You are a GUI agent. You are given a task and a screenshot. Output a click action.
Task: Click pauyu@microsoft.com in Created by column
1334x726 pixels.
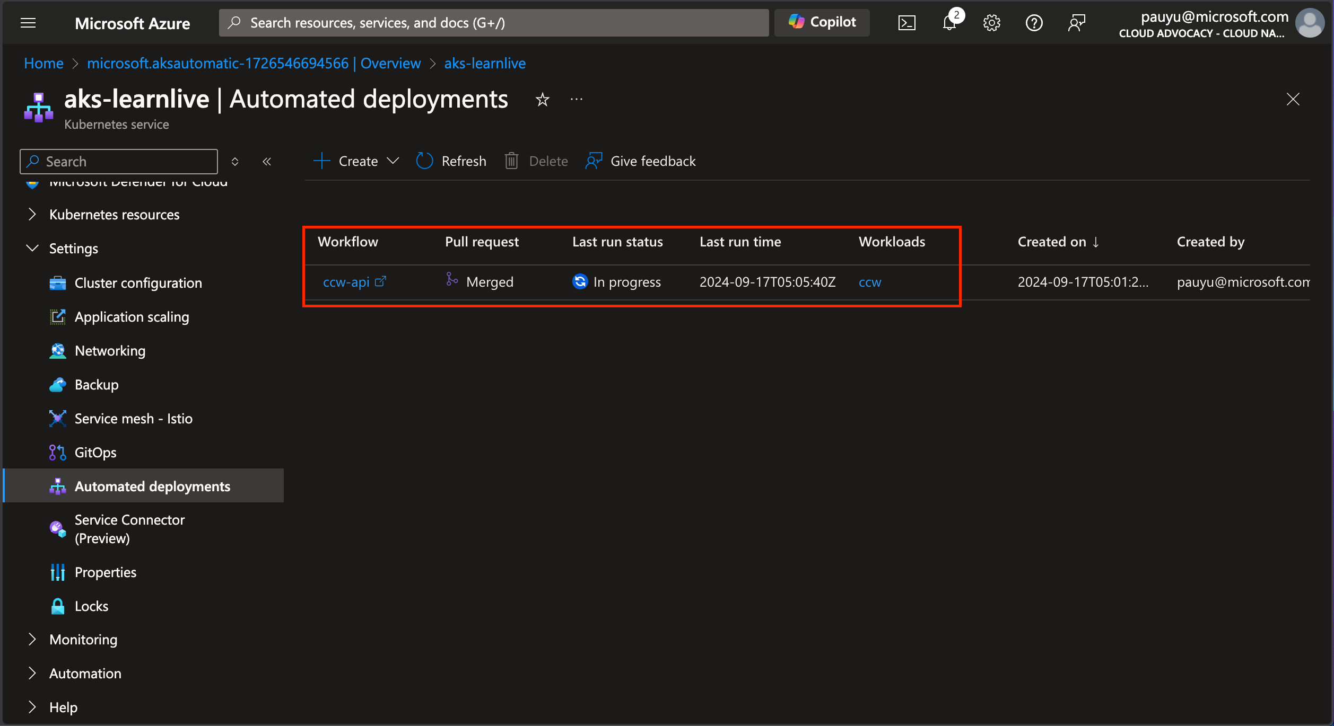click(x=1243, y=282)
